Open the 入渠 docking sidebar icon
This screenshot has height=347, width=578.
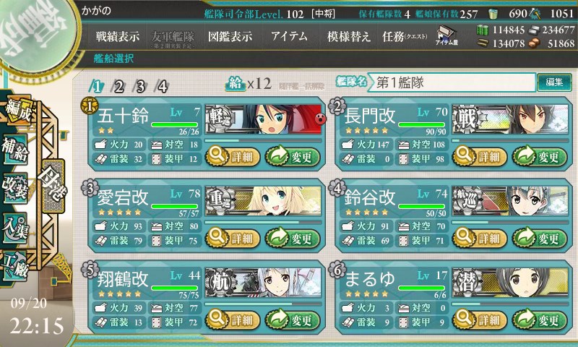[15, 228]
